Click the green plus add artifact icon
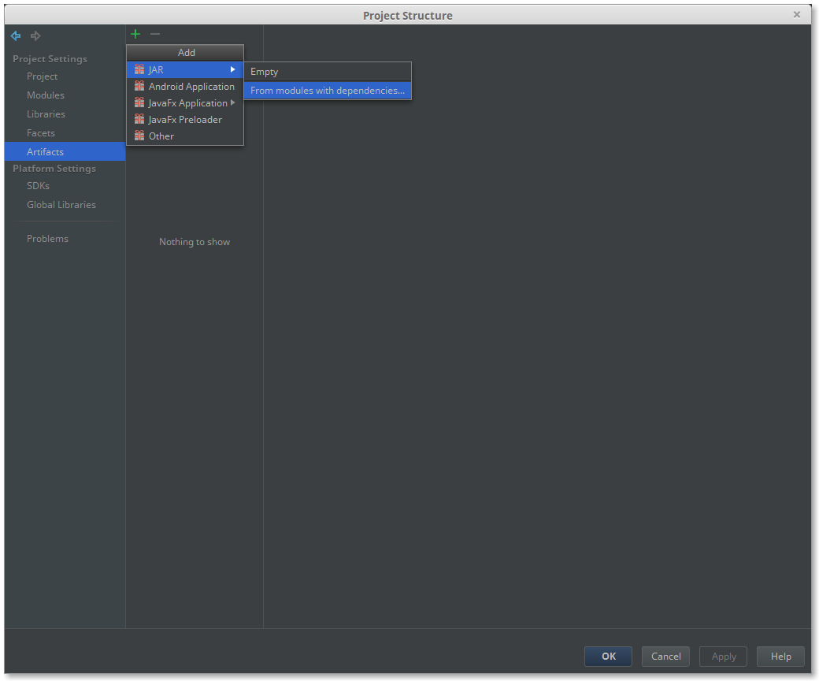This screenshot has height=681, width=819. pyautogui.click(x=135, y=34)
